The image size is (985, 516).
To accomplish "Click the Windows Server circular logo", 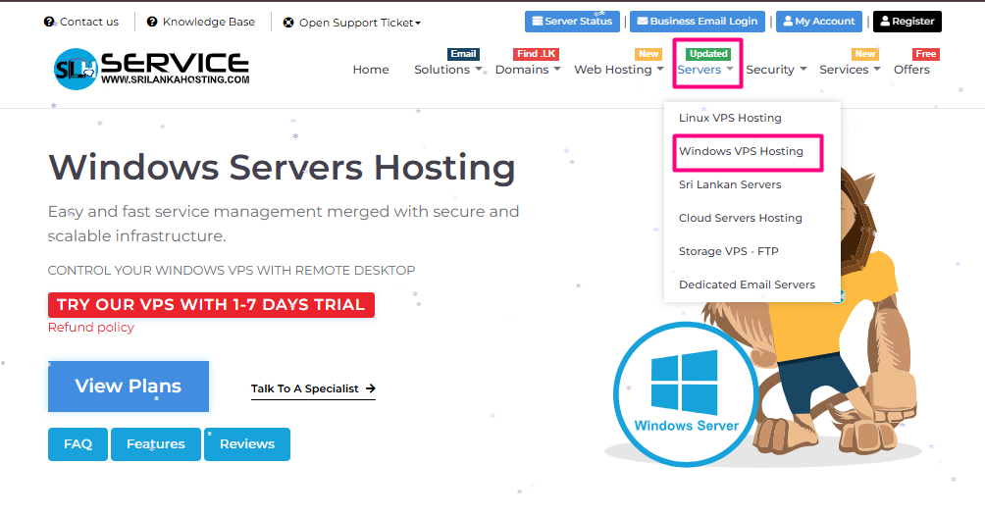I will (x=686, y=392).
